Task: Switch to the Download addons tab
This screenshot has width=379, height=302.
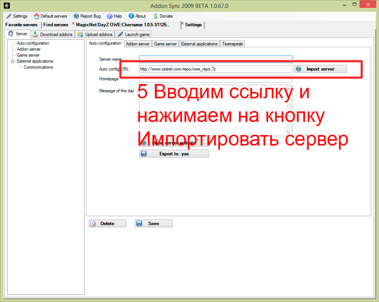Action: [x=52, y=34]
